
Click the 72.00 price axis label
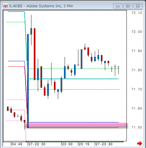coord(137,32)
